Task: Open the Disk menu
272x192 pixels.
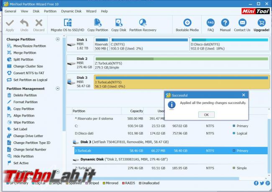Action: click(36, 11)
